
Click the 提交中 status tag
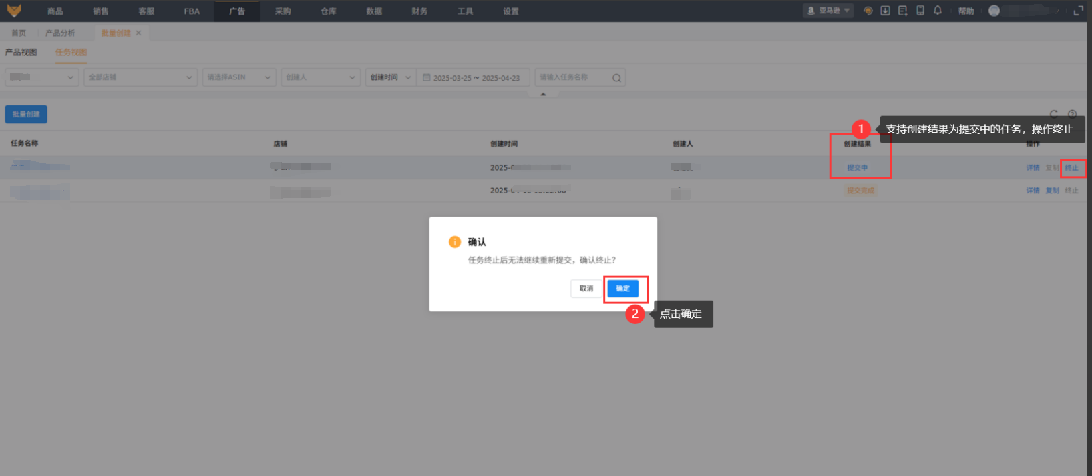(858, 167)
